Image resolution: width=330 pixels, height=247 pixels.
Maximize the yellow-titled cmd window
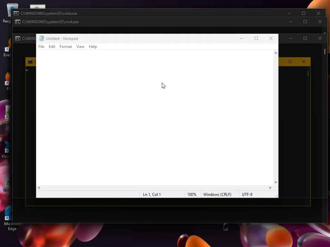(290, 61)
